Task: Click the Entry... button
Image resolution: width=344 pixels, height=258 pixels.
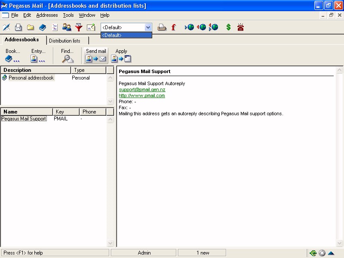Action: pos(38,55)
